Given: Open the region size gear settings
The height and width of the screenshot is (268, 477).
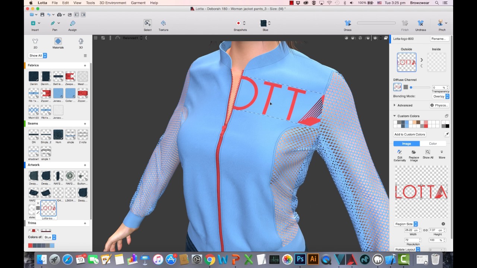Looking at the screenshot, I should (x=443, y=224).
